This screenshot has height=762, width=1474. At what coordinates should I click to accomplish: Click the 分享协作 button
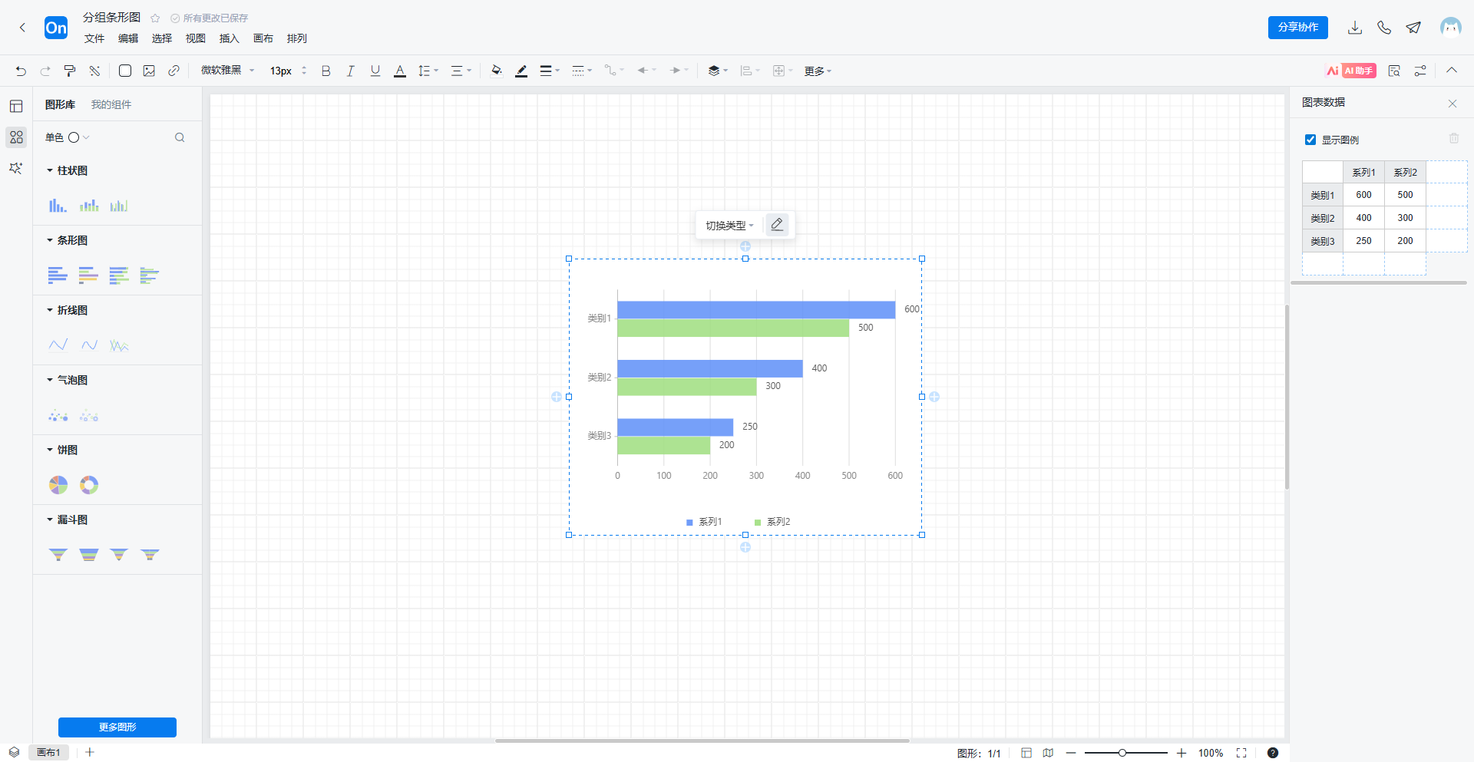point(1297,28)
